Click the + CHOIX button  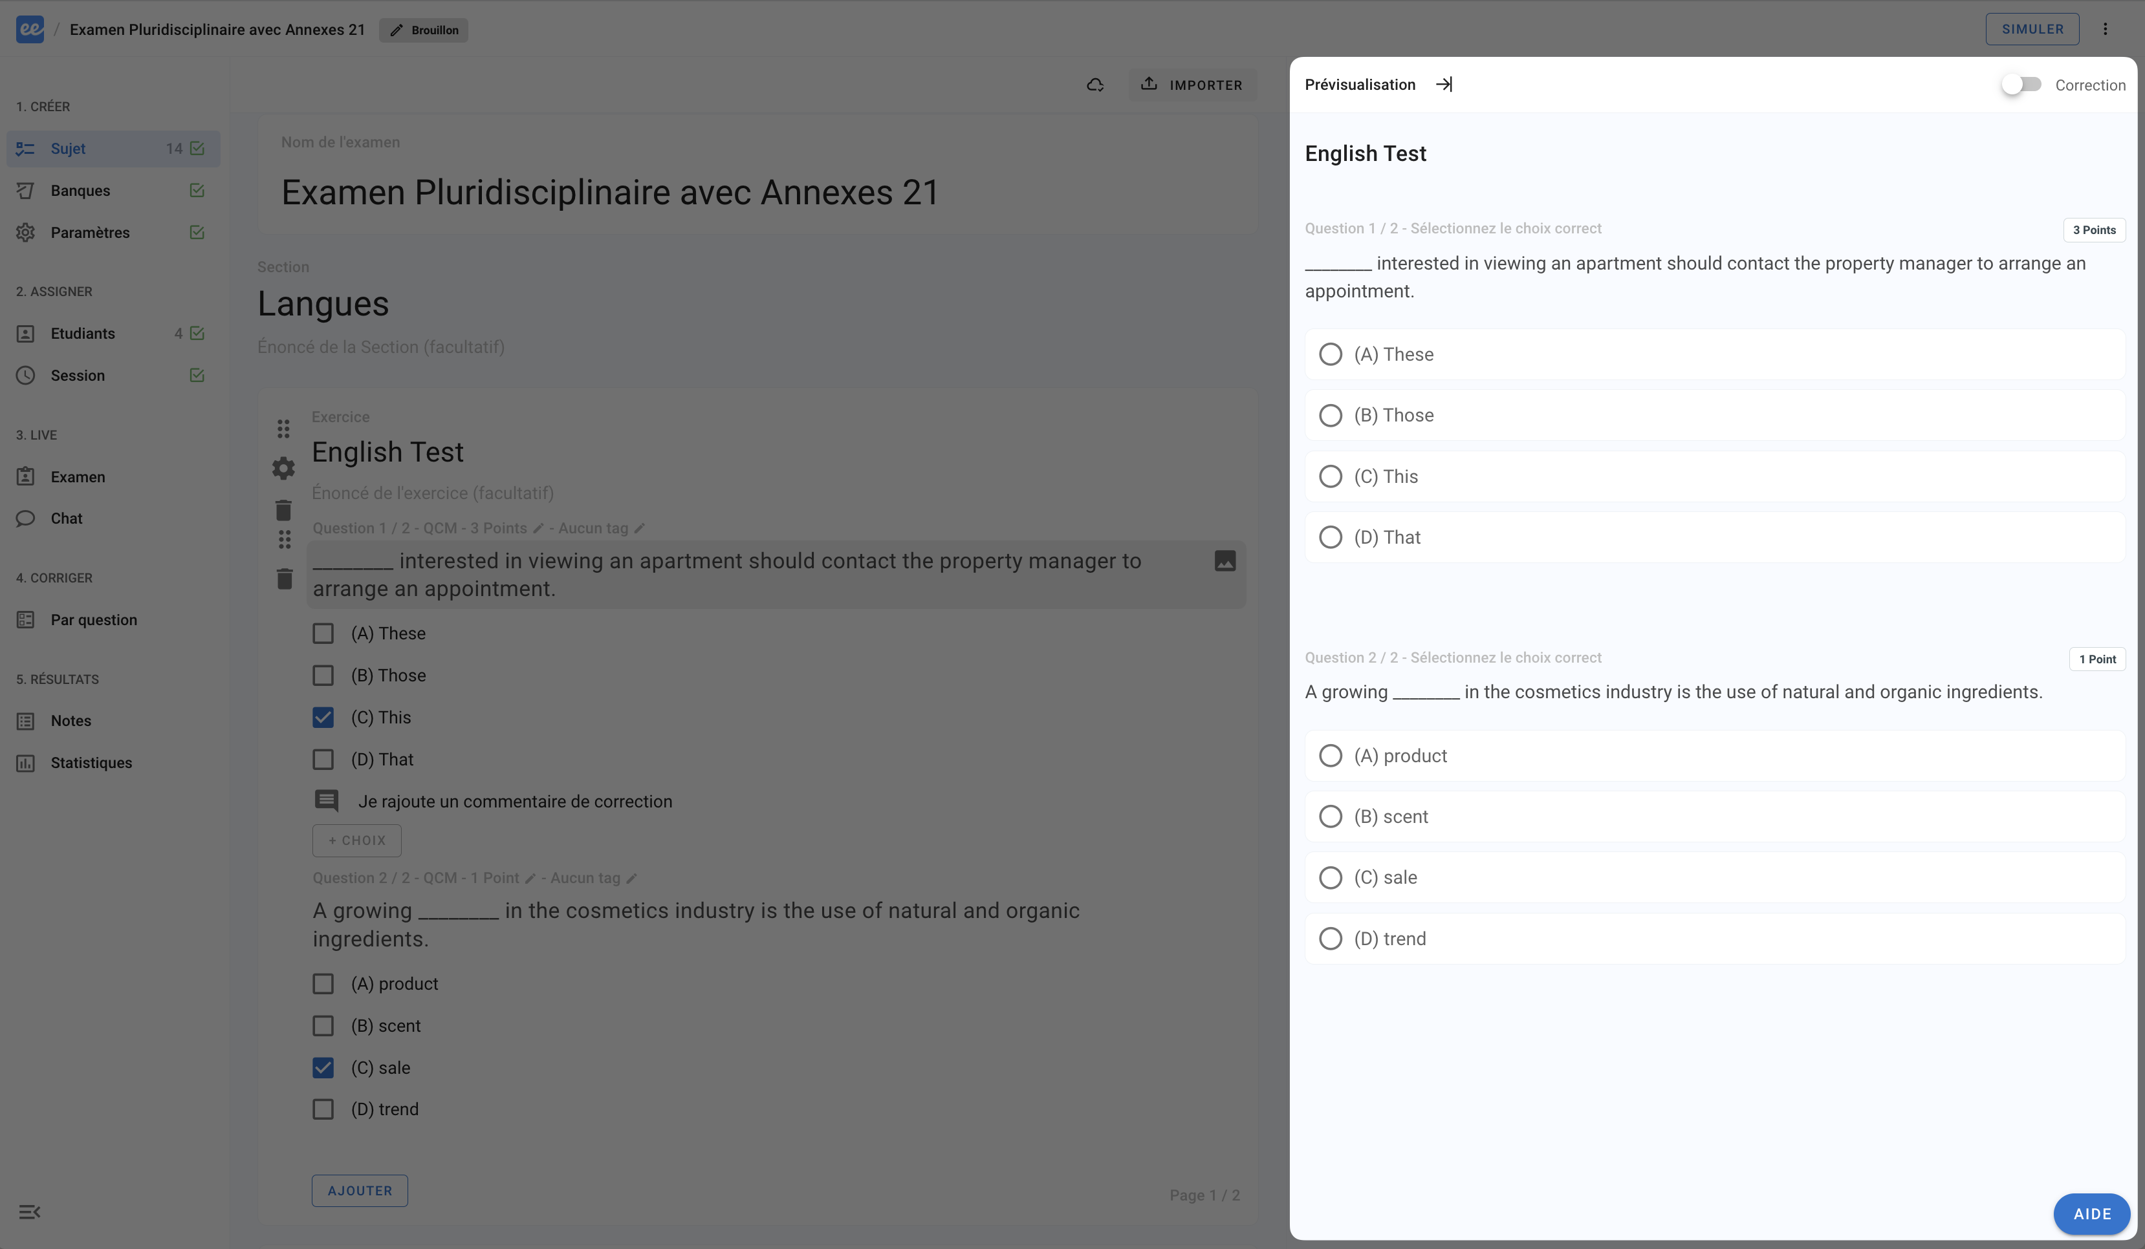click(356, 840)
